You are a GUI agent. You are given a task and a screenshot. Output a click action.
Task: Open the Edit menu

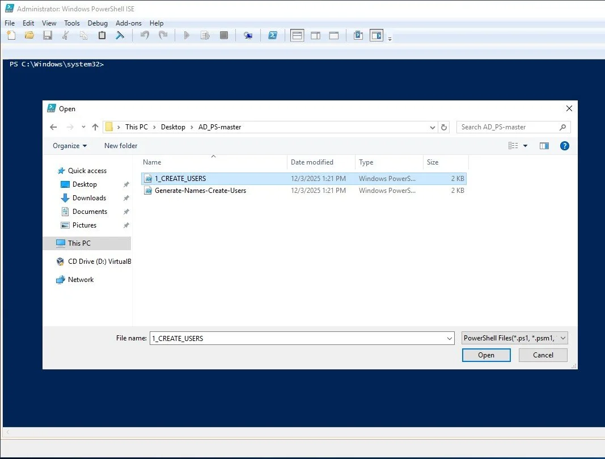pos(28,23)
